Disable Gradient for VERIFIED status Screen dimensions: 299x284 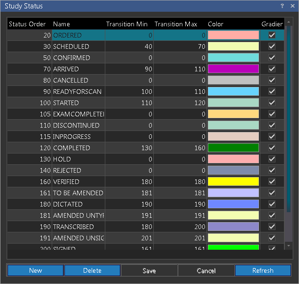point(272,182)
